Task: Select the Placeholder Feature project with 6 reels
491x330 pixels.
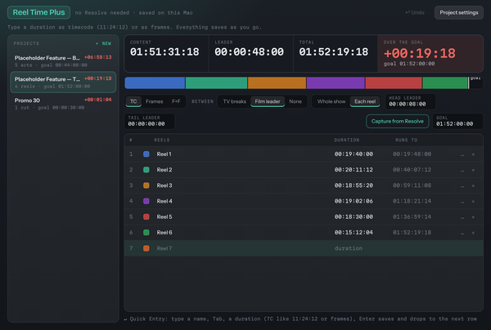Action: (x=63, y=82)
